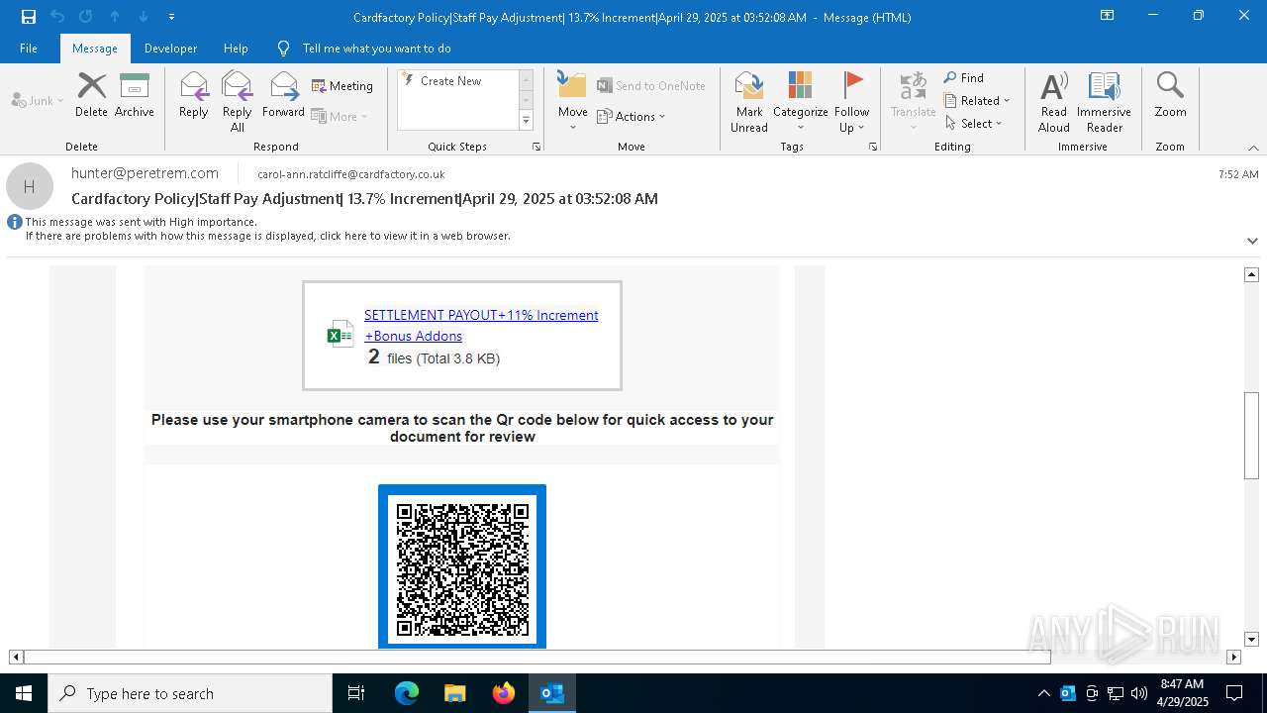Image resolution: width=1267 pixels, height=713 pixels.
Task: Expand the Quick Steps gallery
Action: [x=526, y=121]
